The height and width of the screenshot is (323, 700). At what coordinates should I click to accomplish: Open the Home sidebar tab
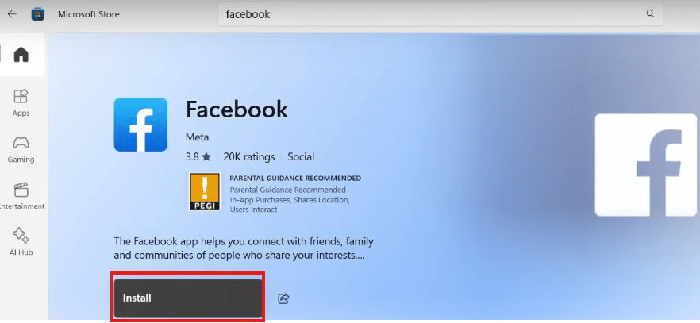(x=21, y=55)
